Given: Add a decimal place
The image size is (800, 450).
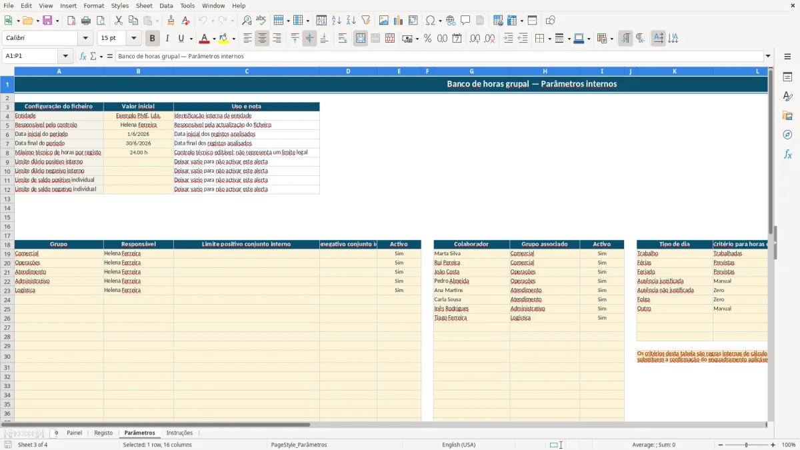Looking at the screenshot, I should pos(475,39).
